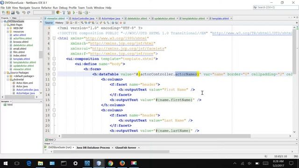Click the New File toolbar icon

[x=3, y=13]
